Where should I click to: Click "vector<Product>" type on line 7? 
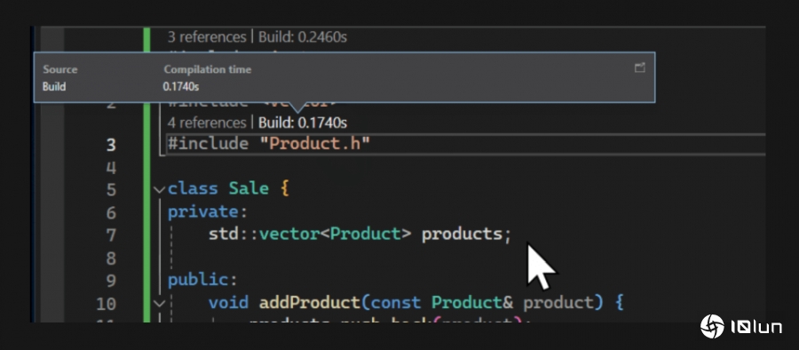[x=336, y=235]
